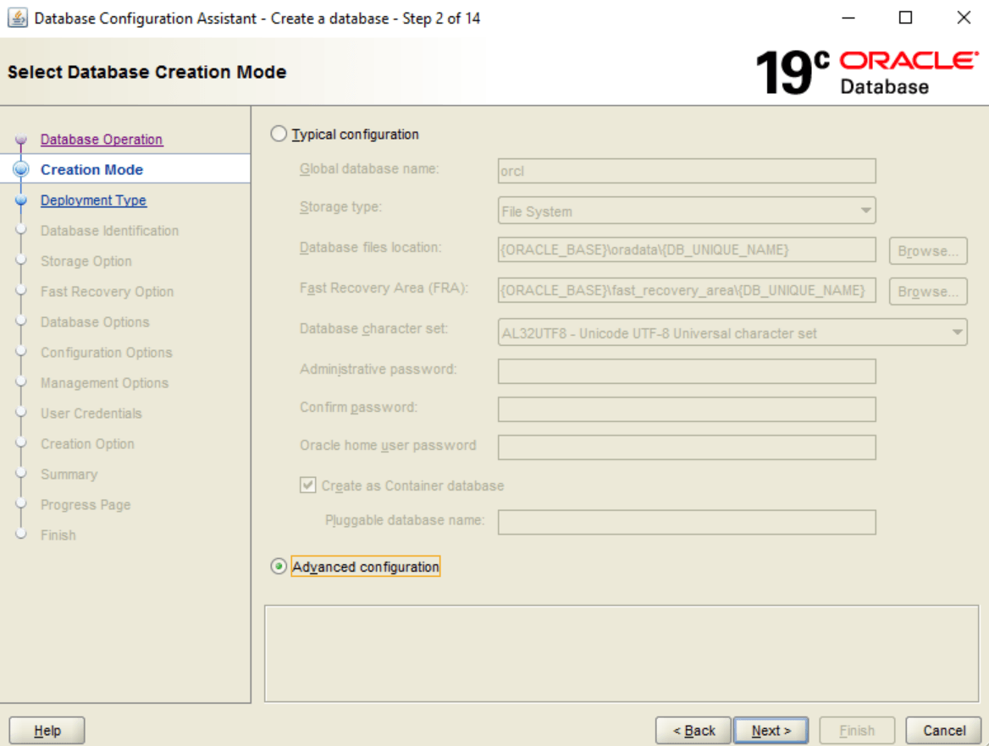Click Back to return to Database Operation
This screenshot has width=989, height=746.
pyautogui.click(x=693, y=730)
